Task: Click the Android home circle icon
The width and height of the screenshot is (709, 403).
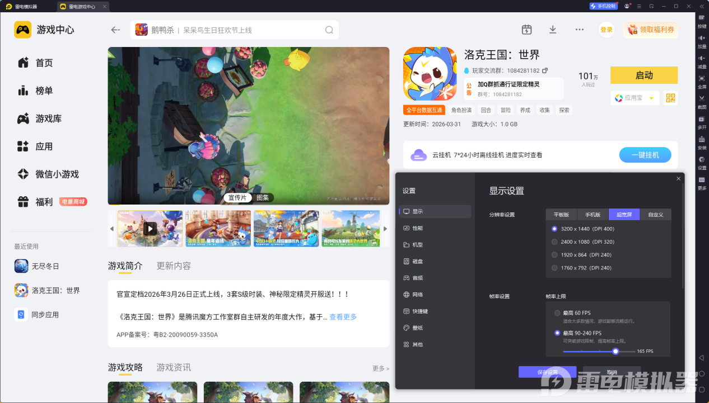Action: 701,373
